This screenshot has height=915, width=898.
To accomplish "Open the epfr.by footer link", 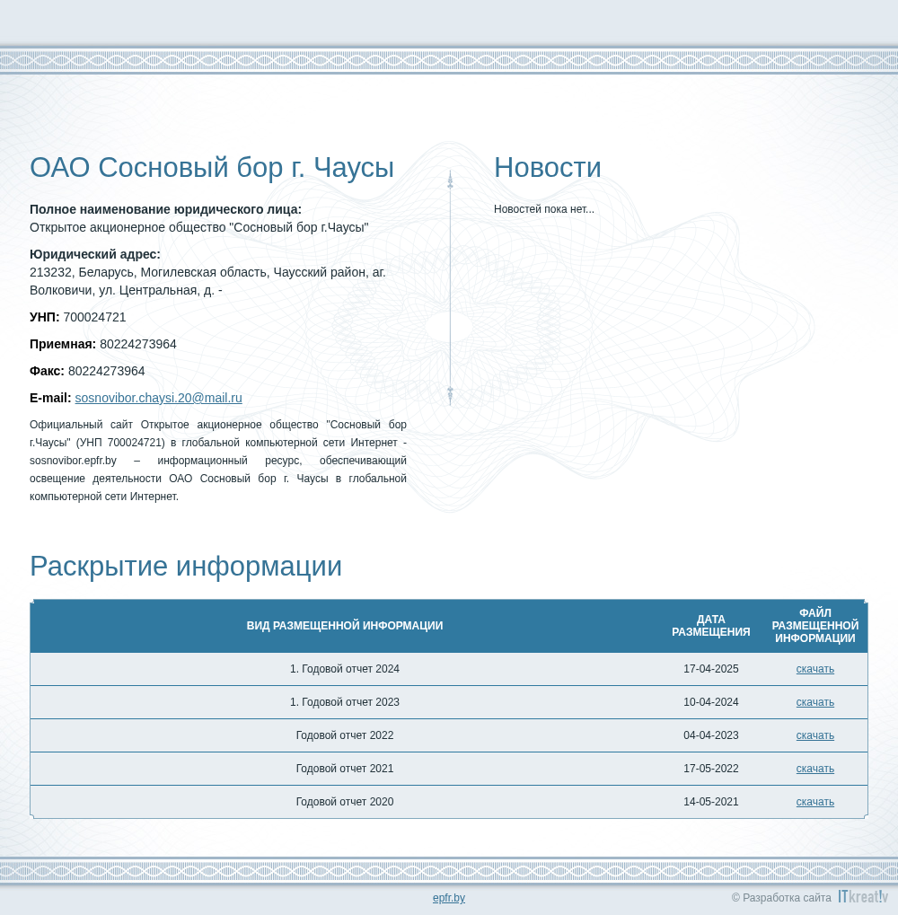I will coord(449,898).
